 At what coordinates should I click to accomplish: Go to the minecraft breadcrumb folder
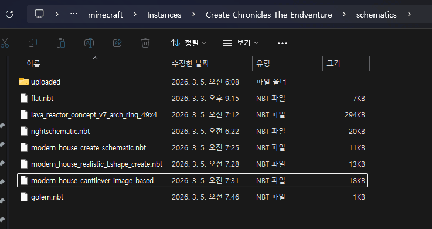(x=106, y=15)
